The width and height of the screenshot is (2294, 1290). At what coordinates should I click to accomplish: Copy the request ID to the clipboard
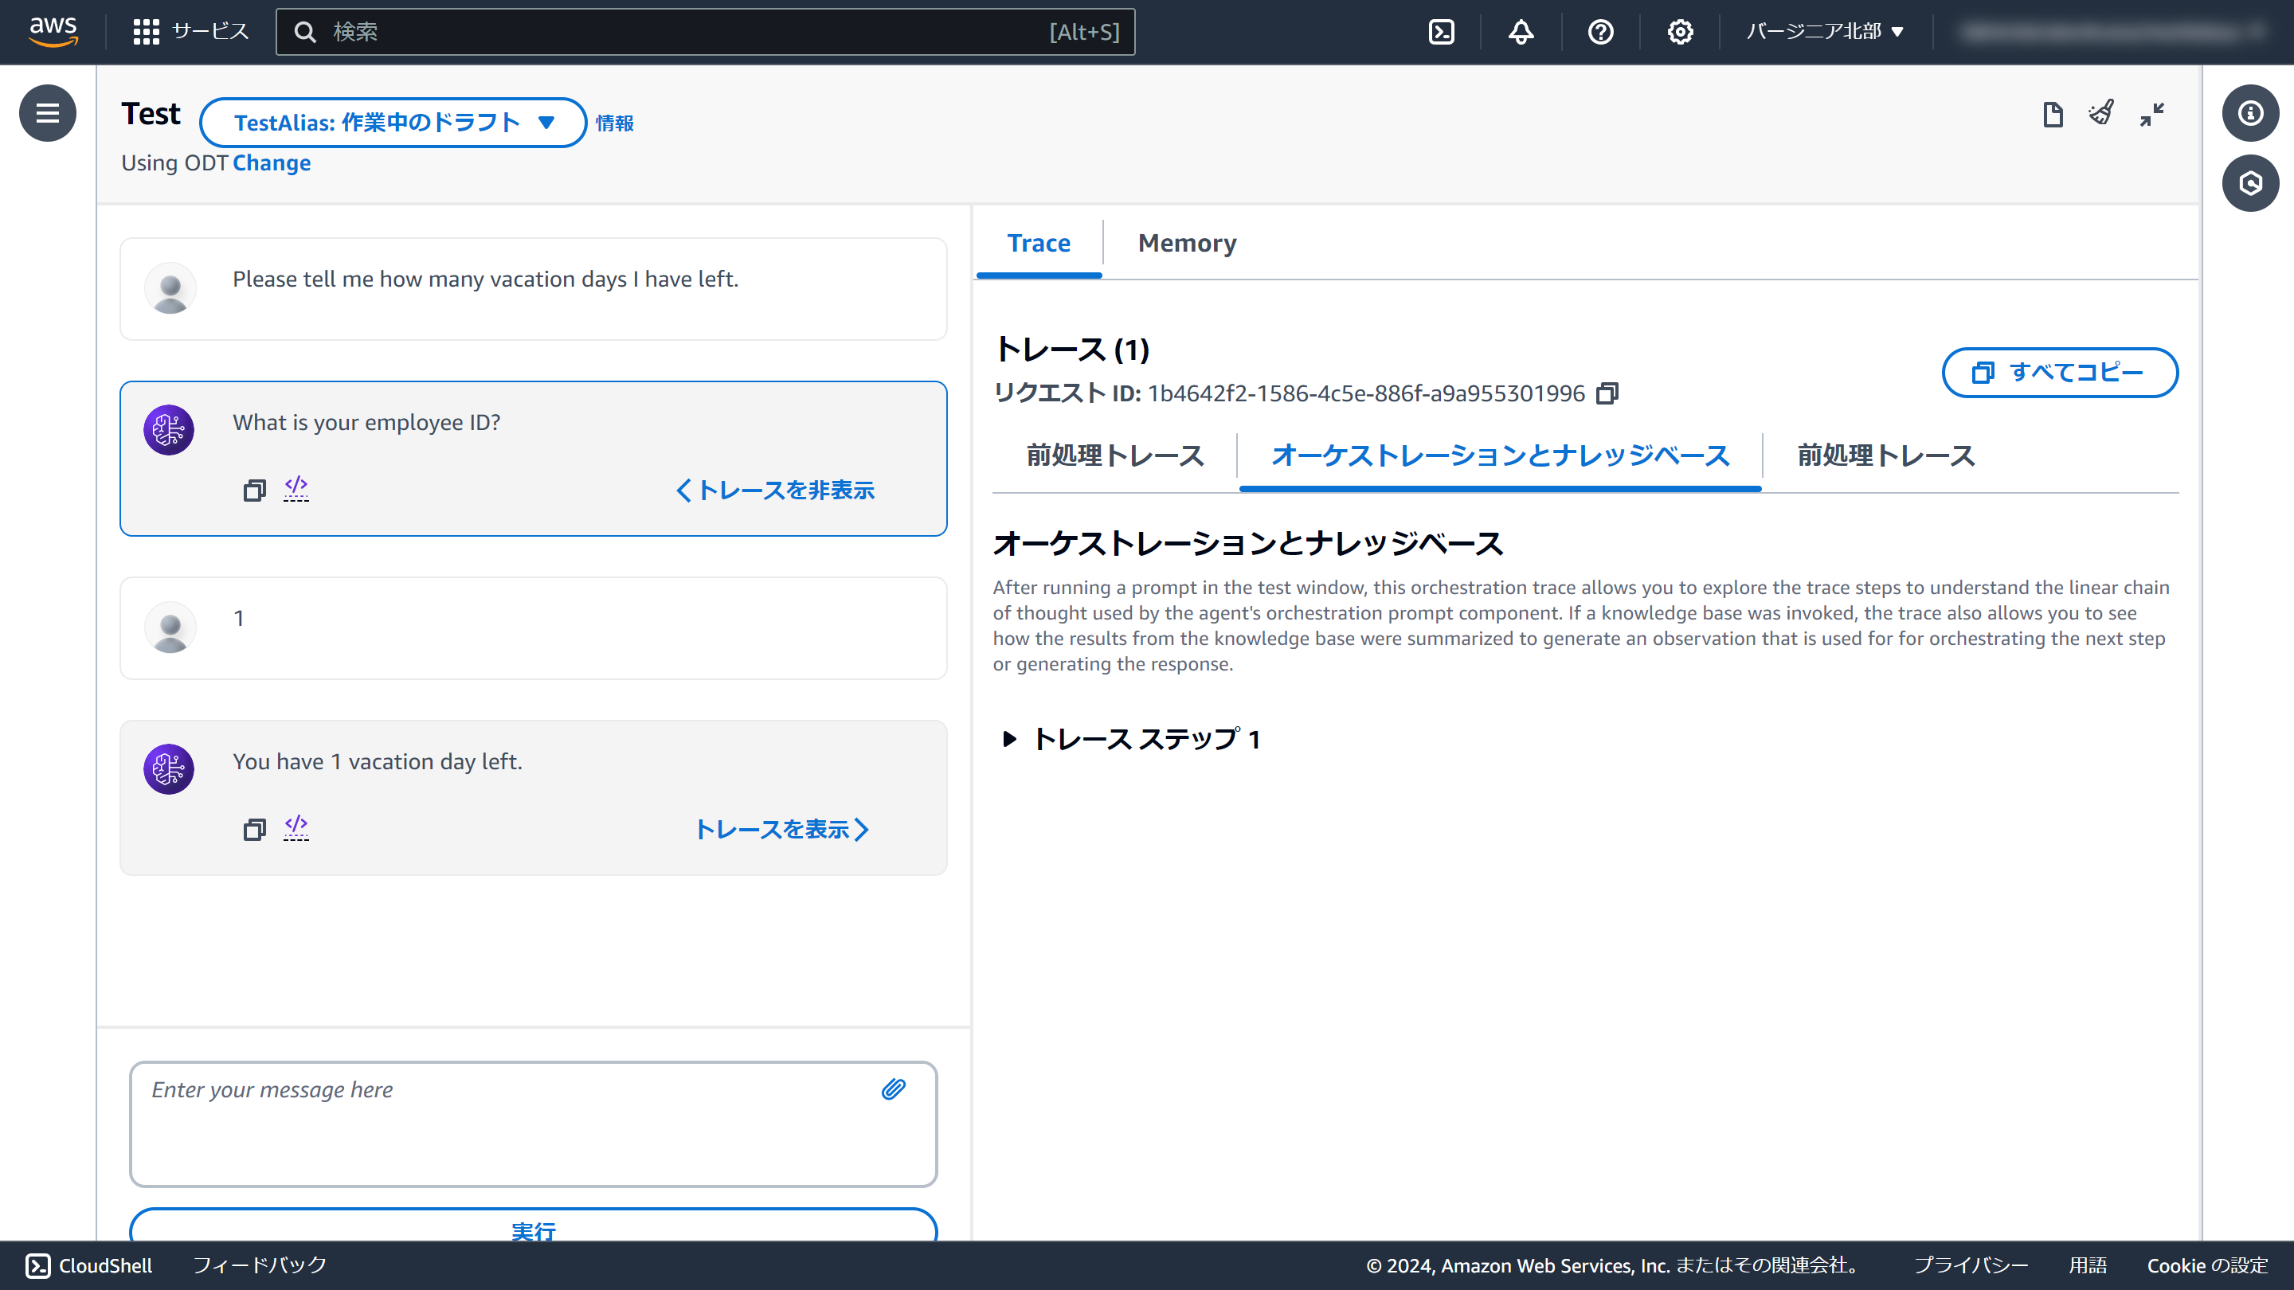tap(1607, 393)
